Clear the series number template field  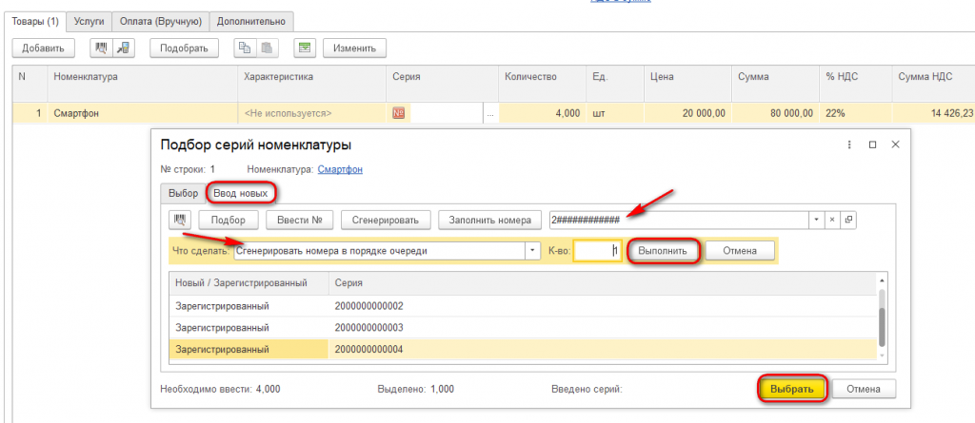click(833, 220)
